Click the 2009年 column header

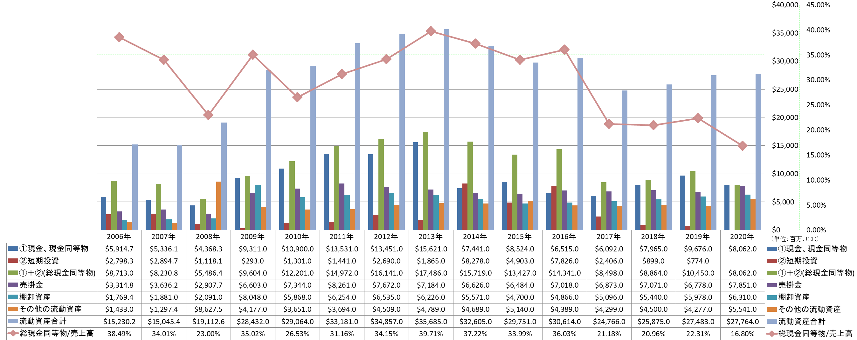coord(252,237)
